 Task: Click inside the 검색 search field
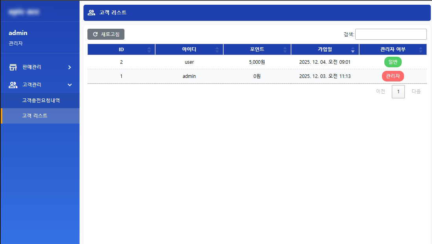391,34
